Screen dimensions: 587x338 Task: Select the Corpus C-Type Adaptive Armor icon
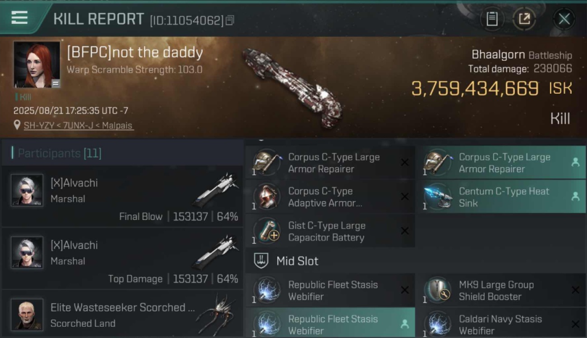(267, 197)
